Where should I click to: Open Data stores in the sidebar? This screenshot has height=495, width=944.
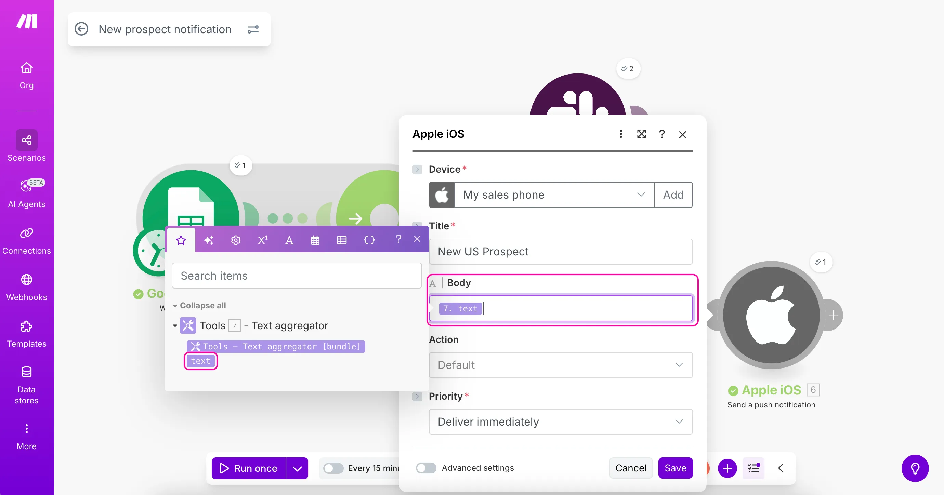(x=26, y=385)
